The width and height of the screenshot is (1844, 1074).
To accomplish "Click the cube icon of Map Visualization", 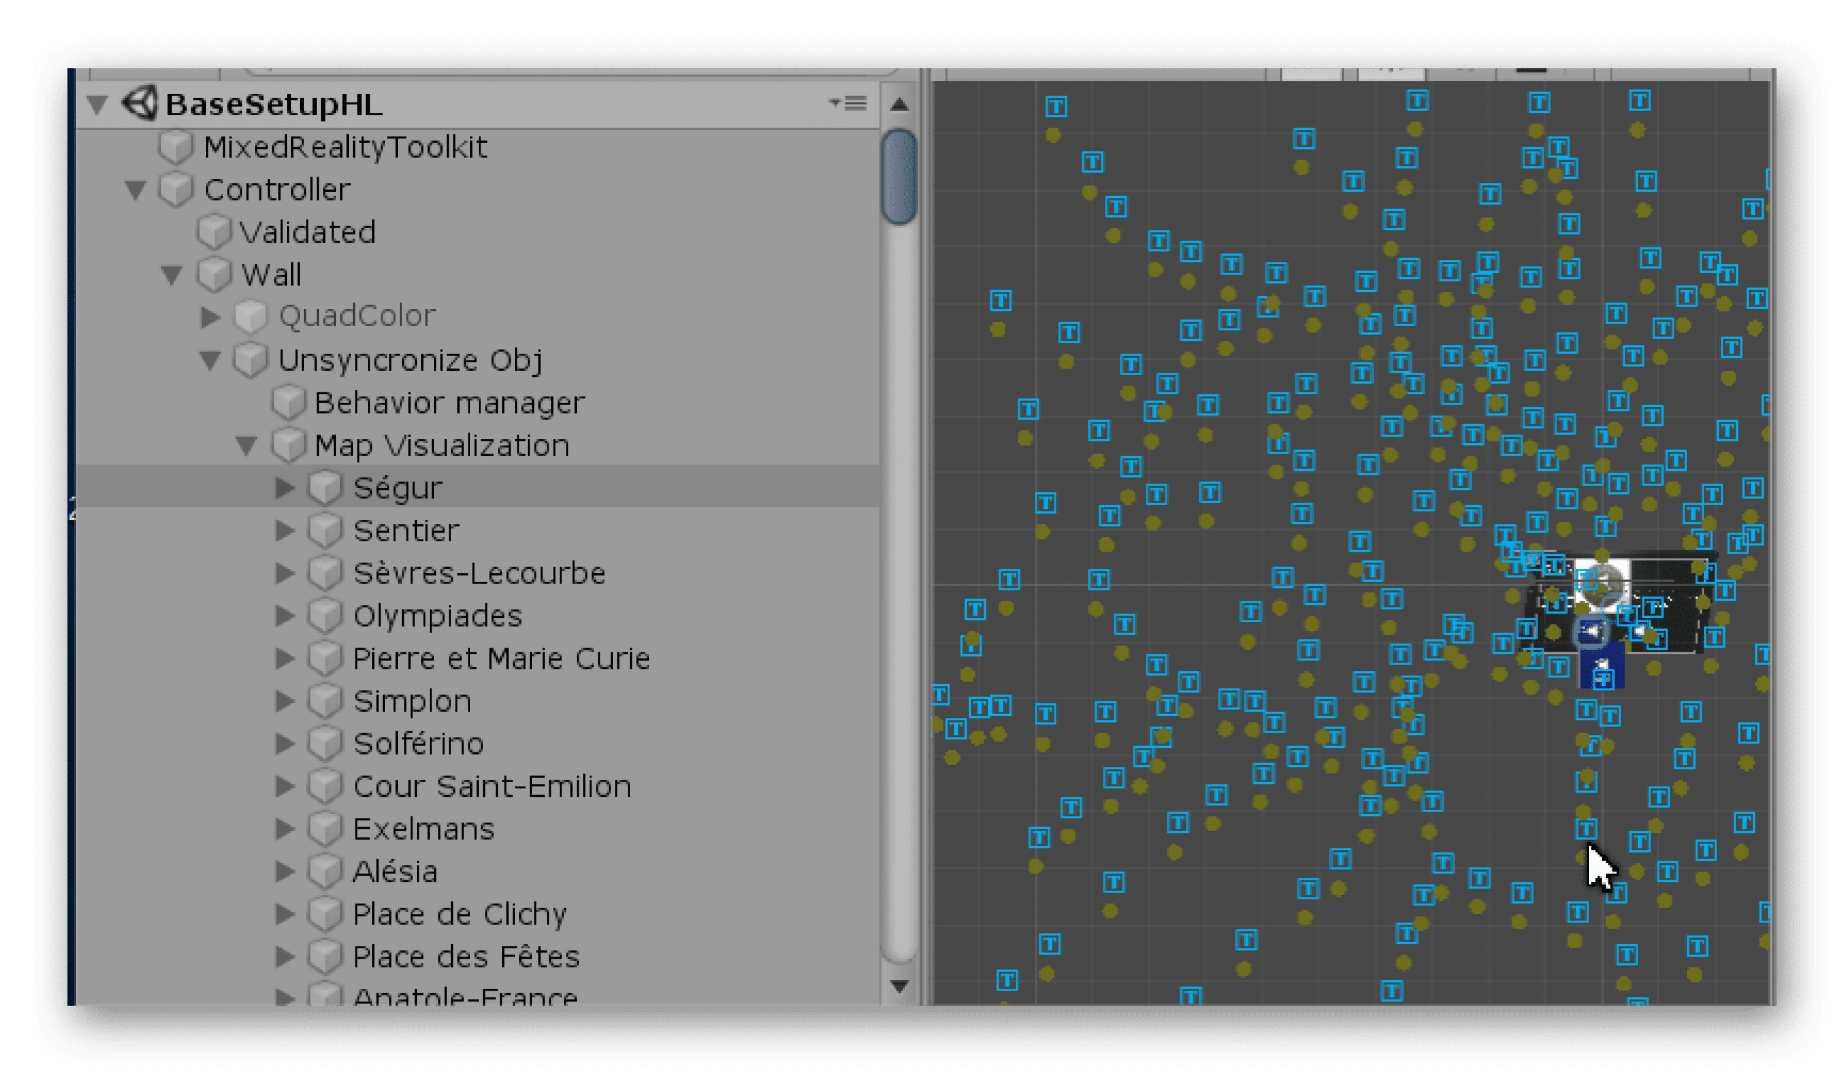I will [x=289, y=445].
